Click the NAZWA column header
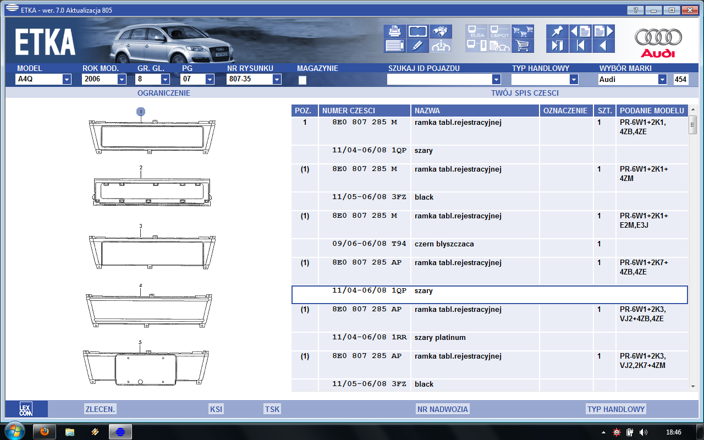The width and height of the screenshot is (704, 440). 475,111
